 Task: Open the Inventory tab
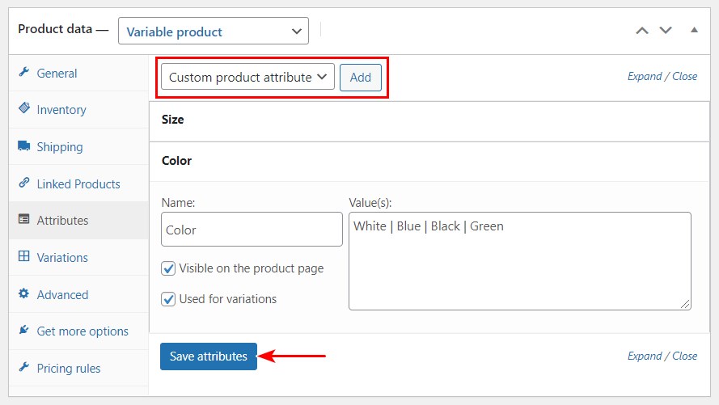click(78, 110)
